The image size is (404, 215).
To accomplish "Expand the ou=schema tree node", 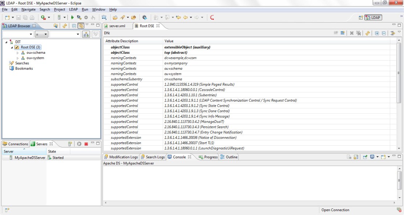I will 18,53.
